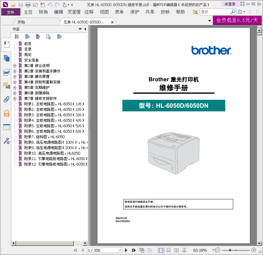The height and width of the screenshot is (255, 263).
Task: Click the zoom out minus button
Action: [x=218, y=250]
